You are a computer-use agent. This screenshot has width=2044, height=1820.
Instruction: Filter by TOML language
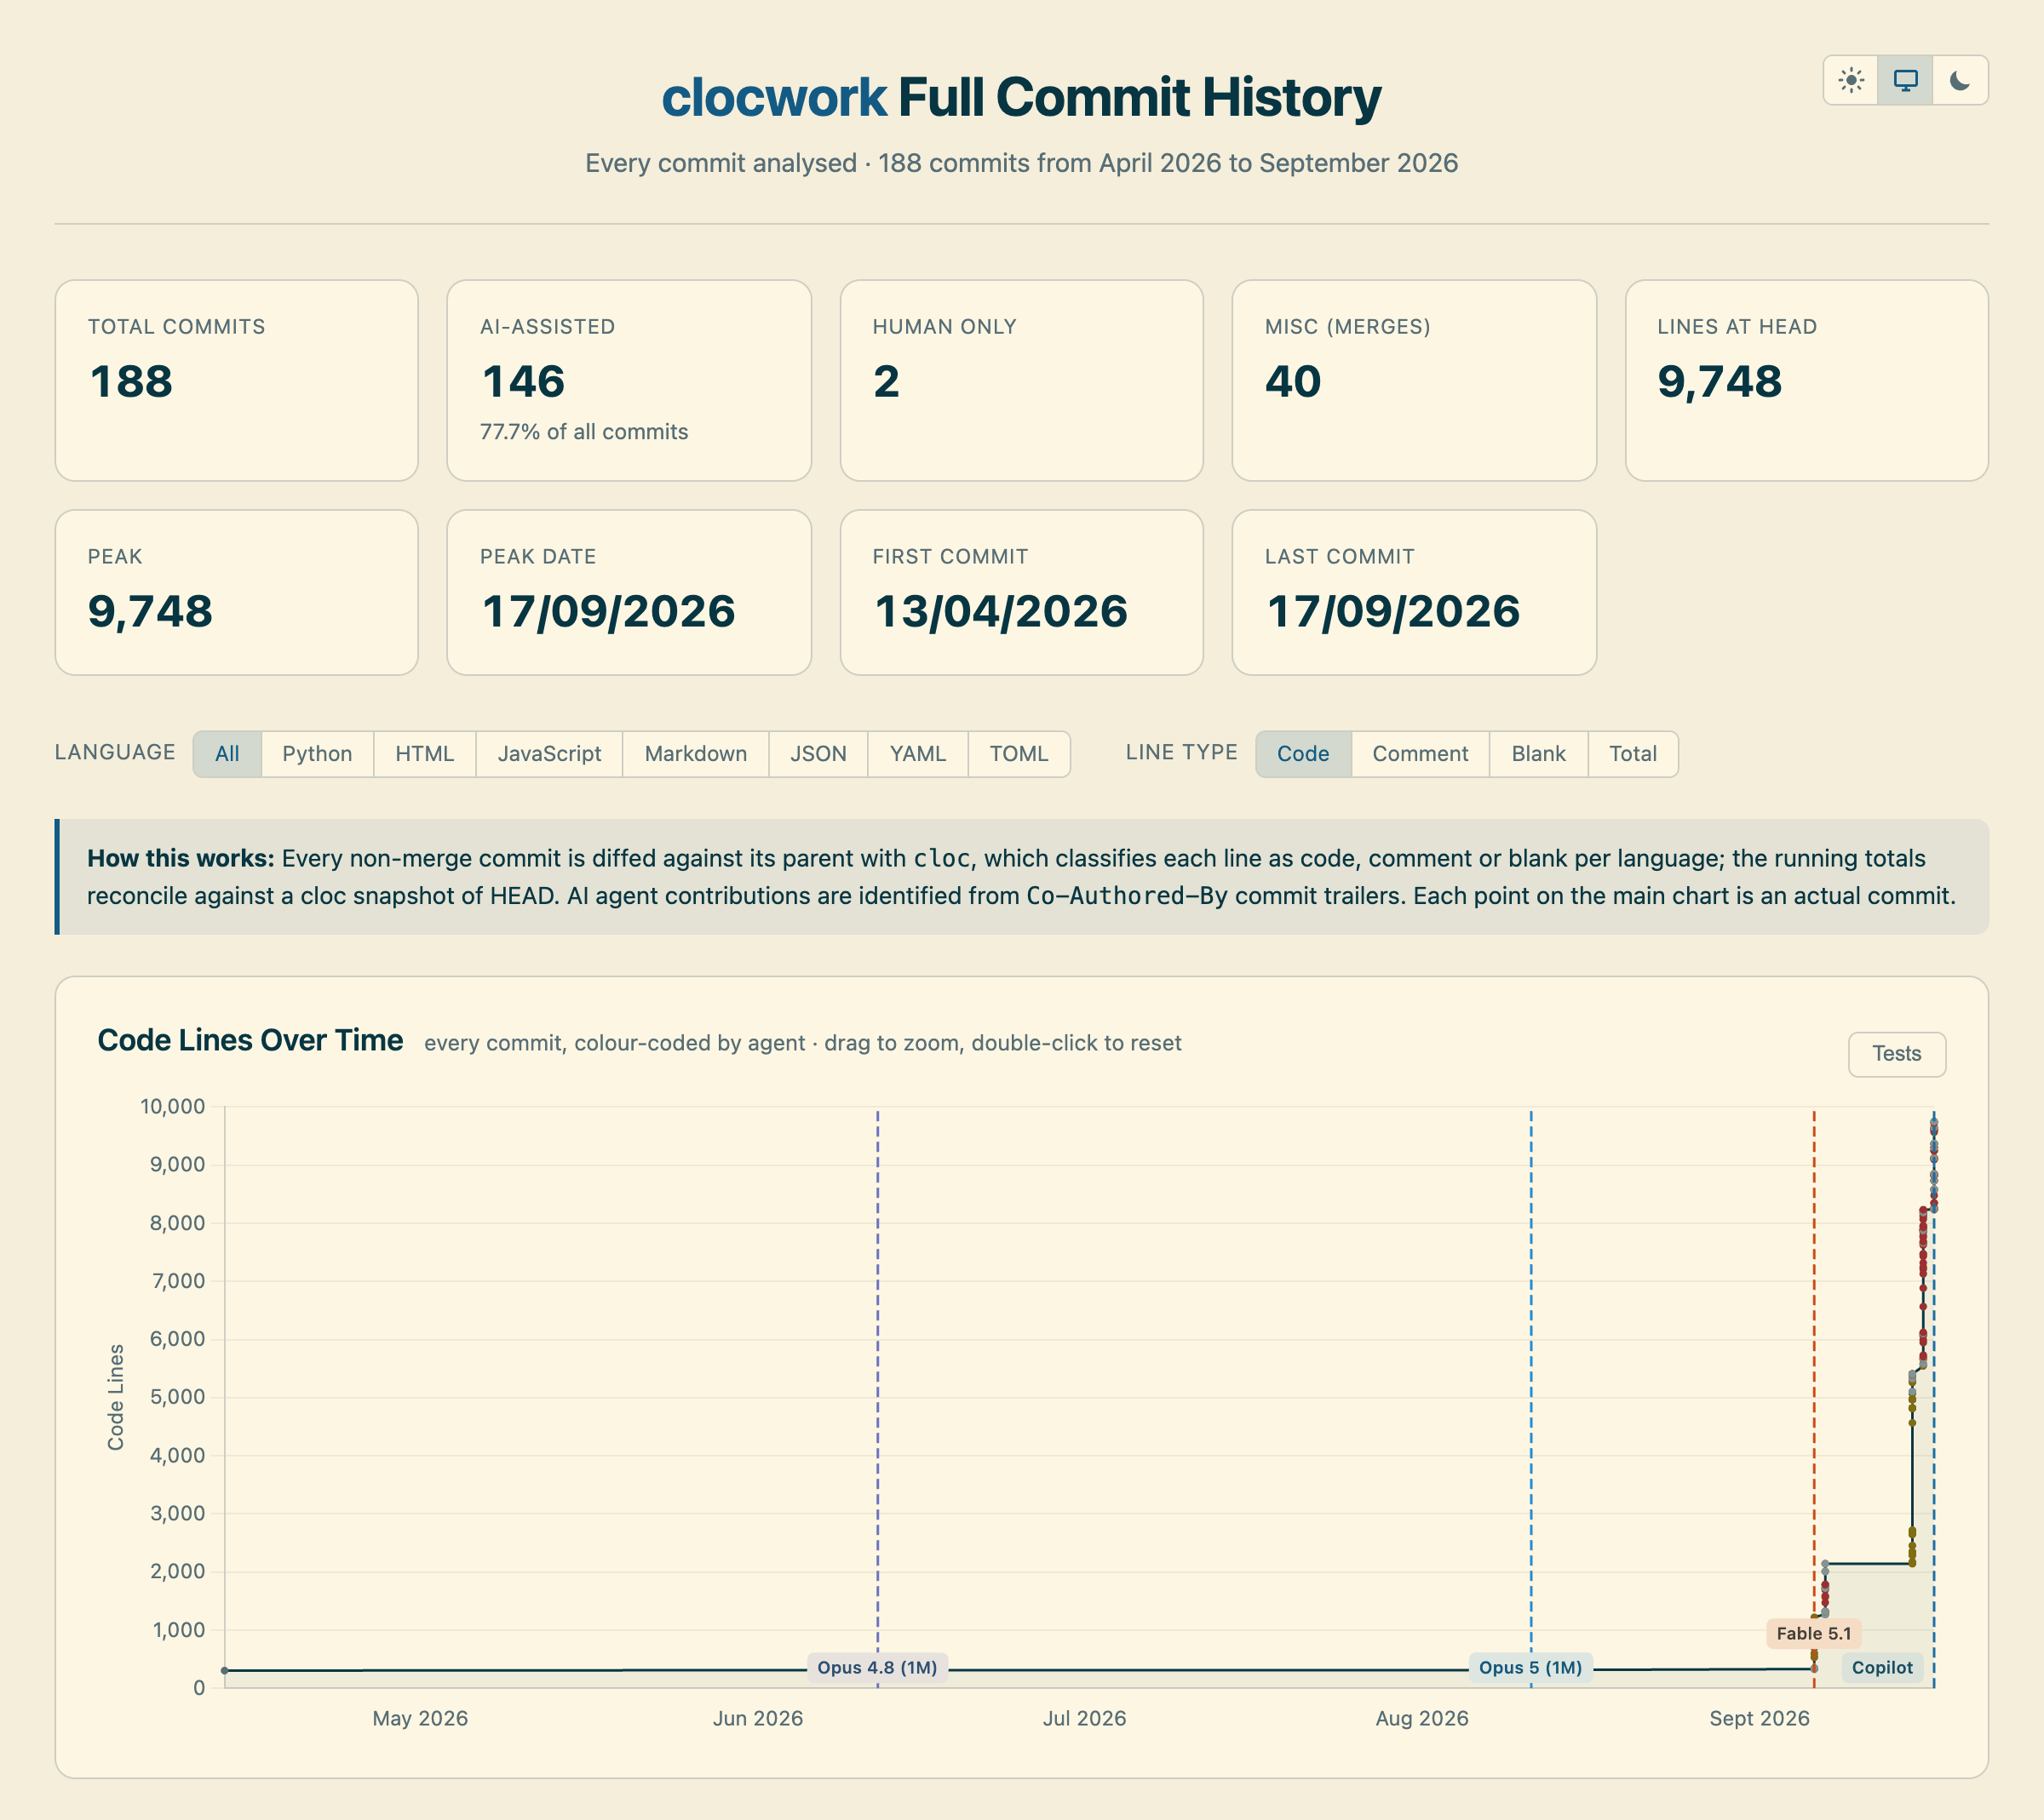click(1019, 754)
